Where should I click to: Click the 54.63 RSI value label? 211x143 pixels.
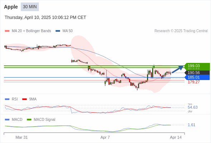192,107
